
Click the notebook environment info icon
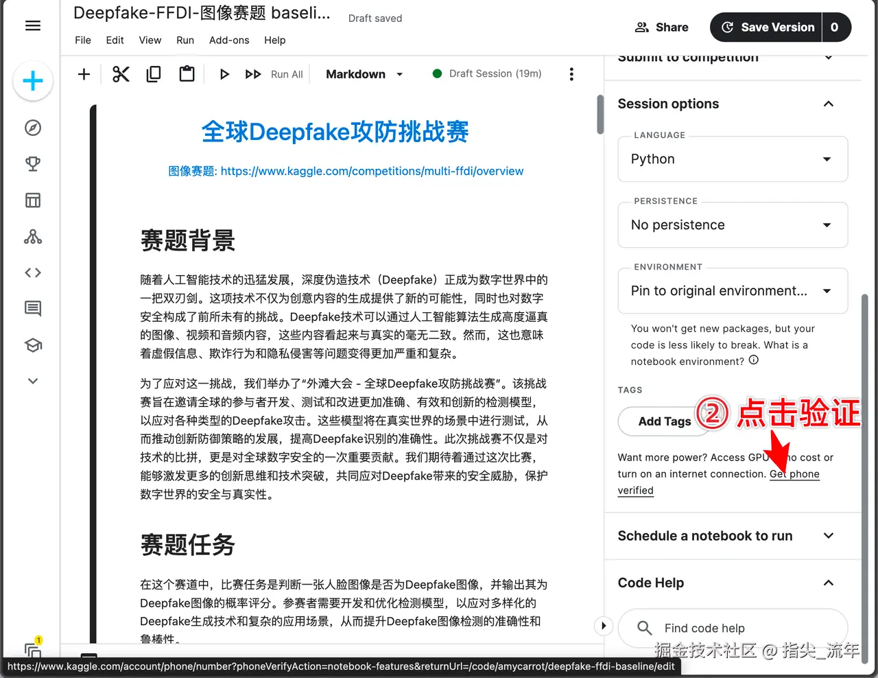(754, 360)
